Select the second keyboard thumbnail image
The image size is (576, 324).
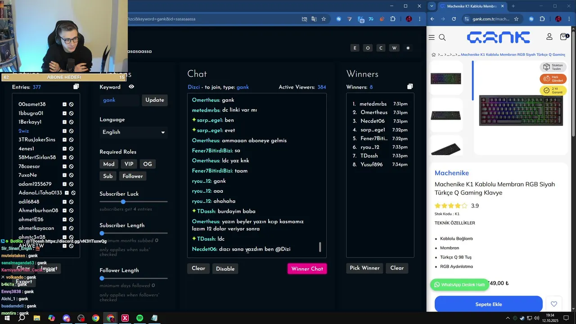[x=446, y=115]
